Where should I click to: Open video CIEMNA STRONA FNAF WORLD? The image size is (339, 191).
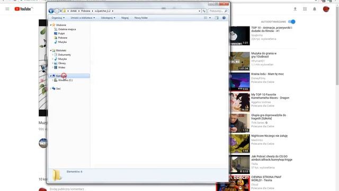tap(266, 179)
